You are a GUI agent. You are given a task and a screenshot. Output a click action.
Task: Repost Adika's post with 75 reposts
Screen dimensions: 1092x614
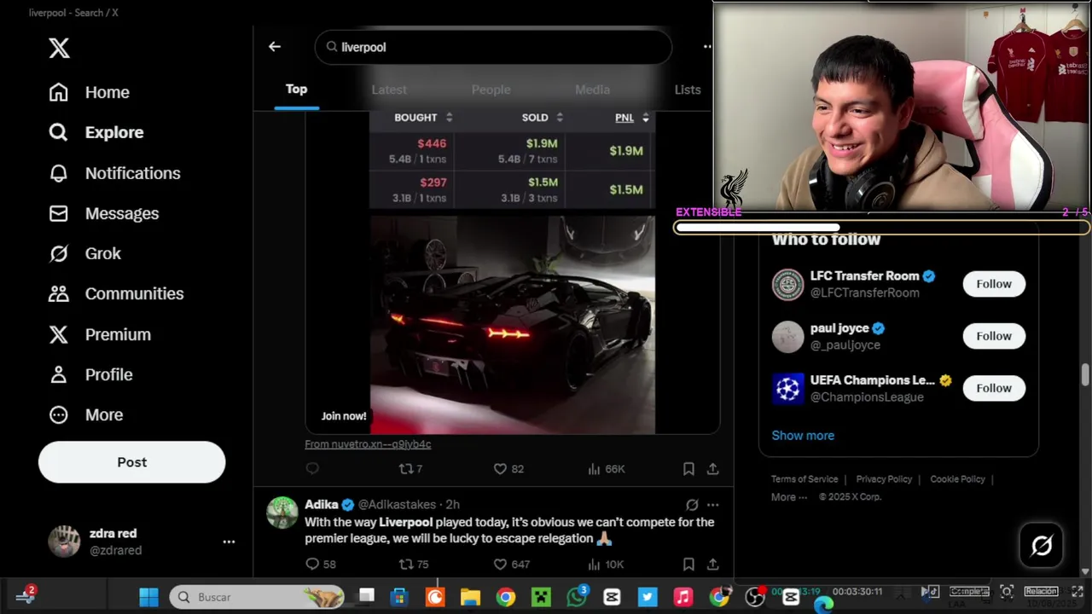[414, 565]
